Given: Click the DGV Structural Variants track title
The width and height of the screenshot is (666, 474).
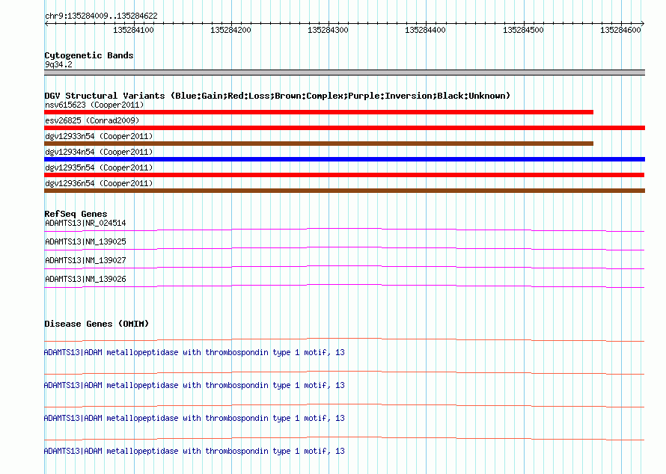Looking at the screenshot, I should point(277,96).
